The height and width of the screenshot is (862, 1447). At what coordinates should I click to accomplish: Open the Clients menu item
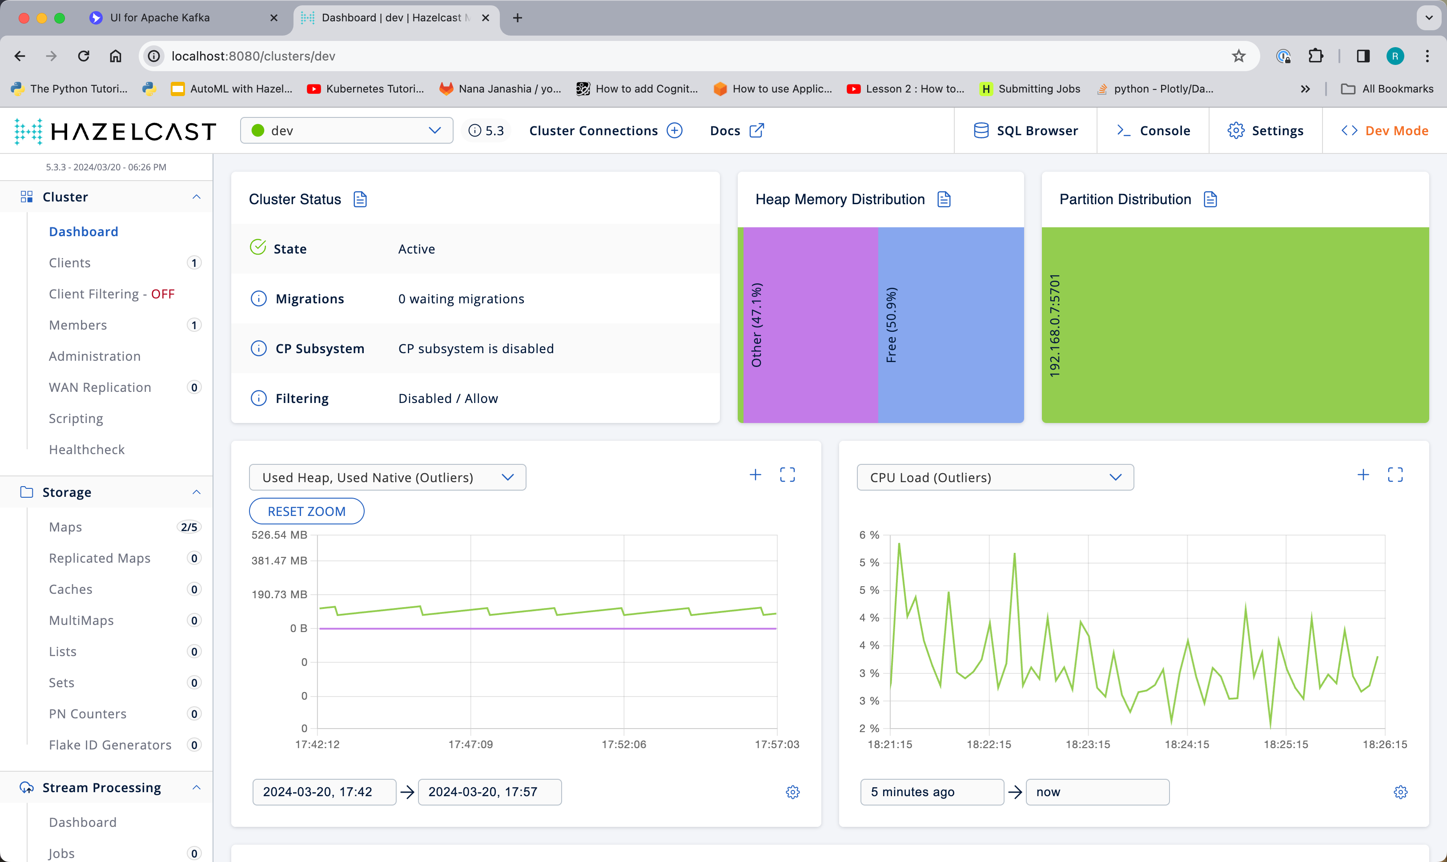click(70, 262)
